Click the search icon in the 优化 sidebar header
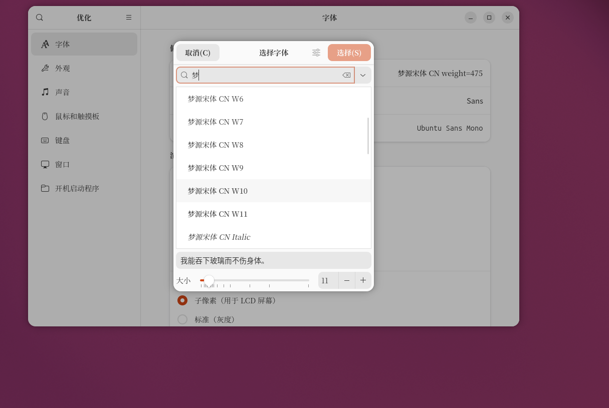This screenshot has width=609, height=408. [x=40, y=18]
